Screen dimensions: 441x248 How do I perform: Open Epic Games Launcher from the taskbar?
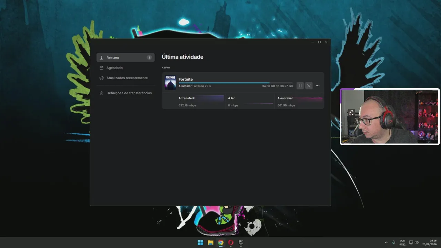(x=241, y=242)
